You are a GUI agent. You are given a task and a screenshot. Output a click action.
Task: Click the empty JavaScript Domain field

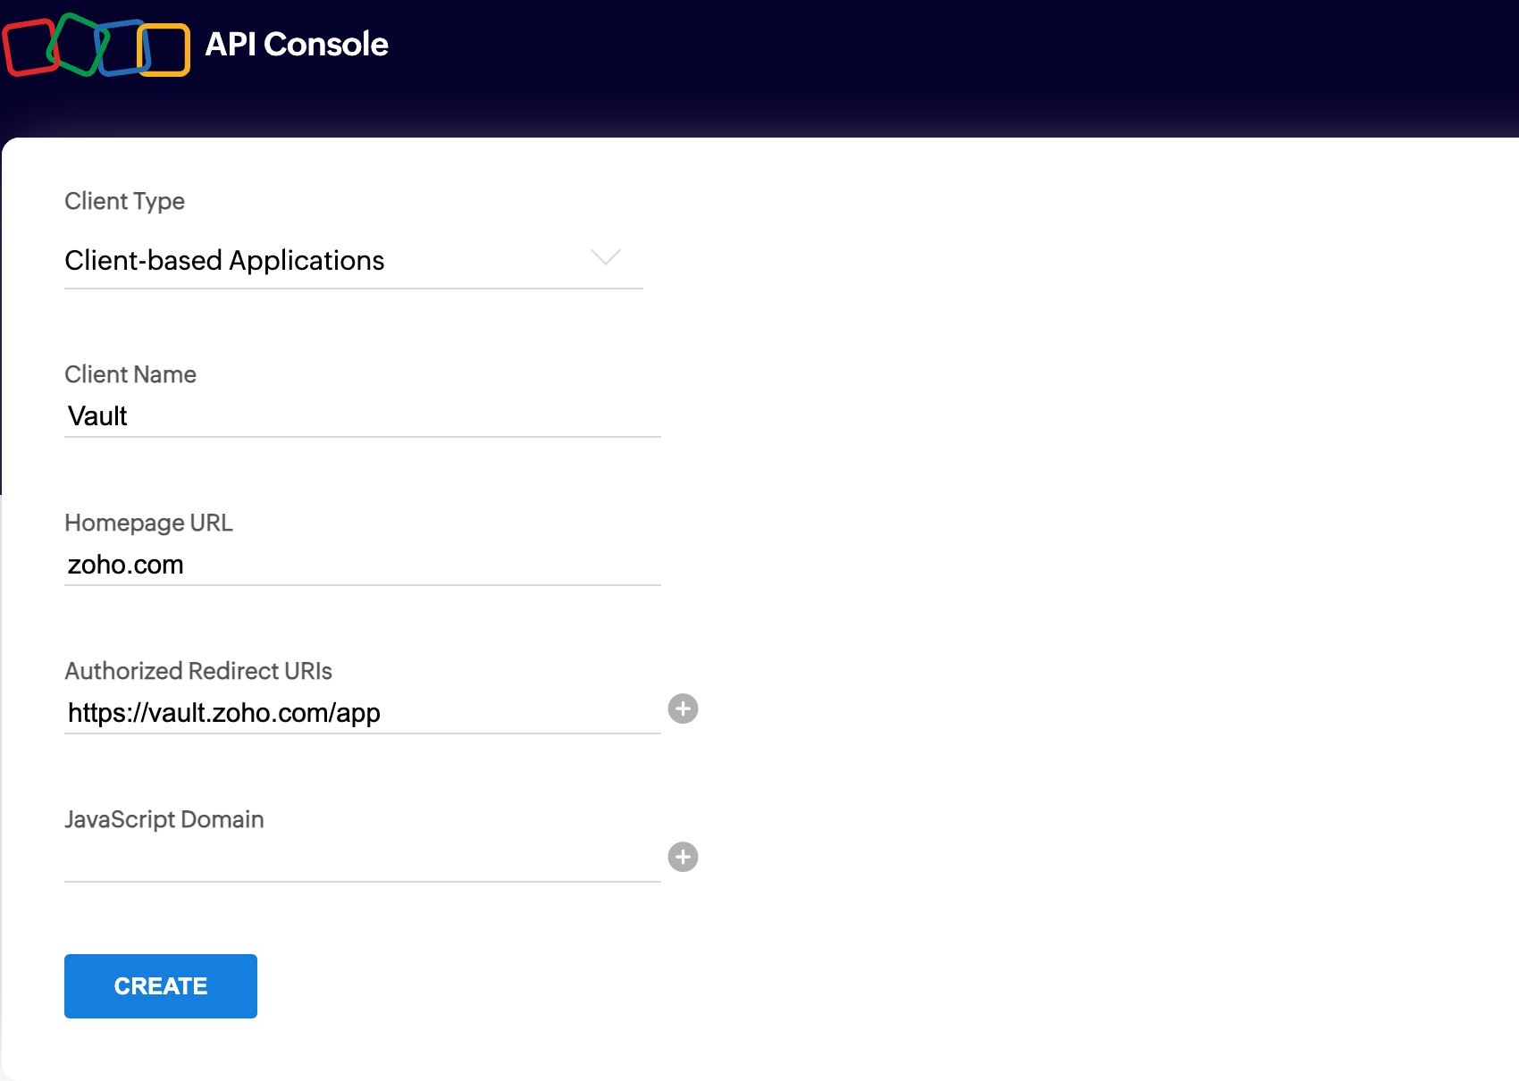363,861
